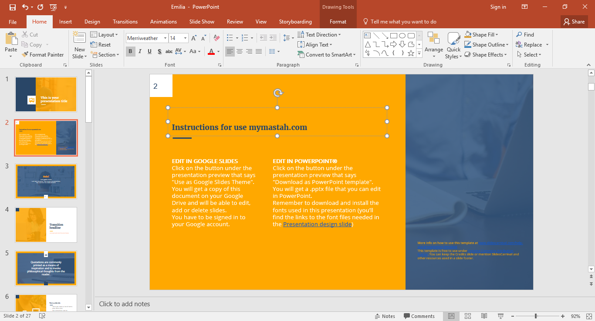
Task: Choose the Oval shape
Action: coord(402,35)
